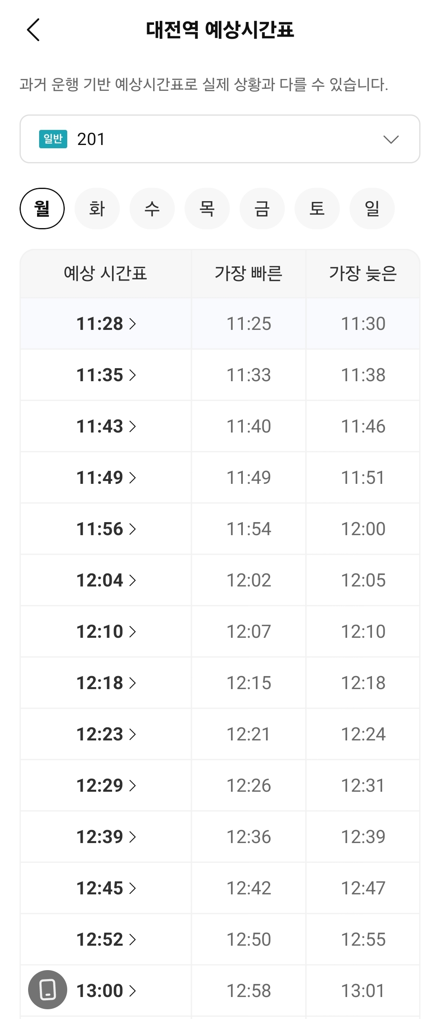Select the 화 (Tuesday) day chip
Image resolution: width=440 pixels, height=1019 pixels.
97,209
